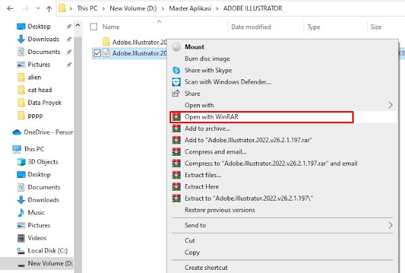Select This PC in navigation pane
The image size is (405, 273).
34,149
